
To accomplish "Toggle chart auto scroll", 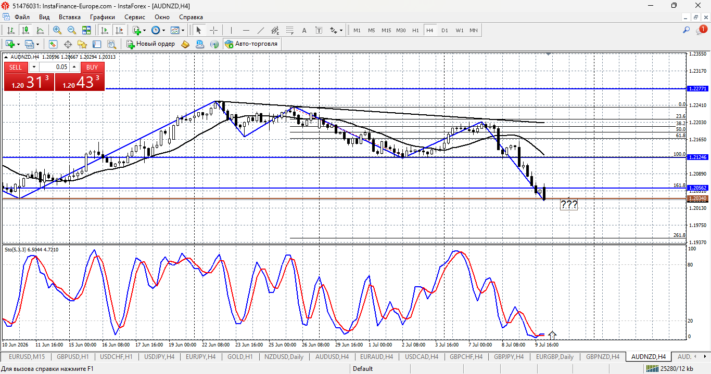I will click(104, 30).
